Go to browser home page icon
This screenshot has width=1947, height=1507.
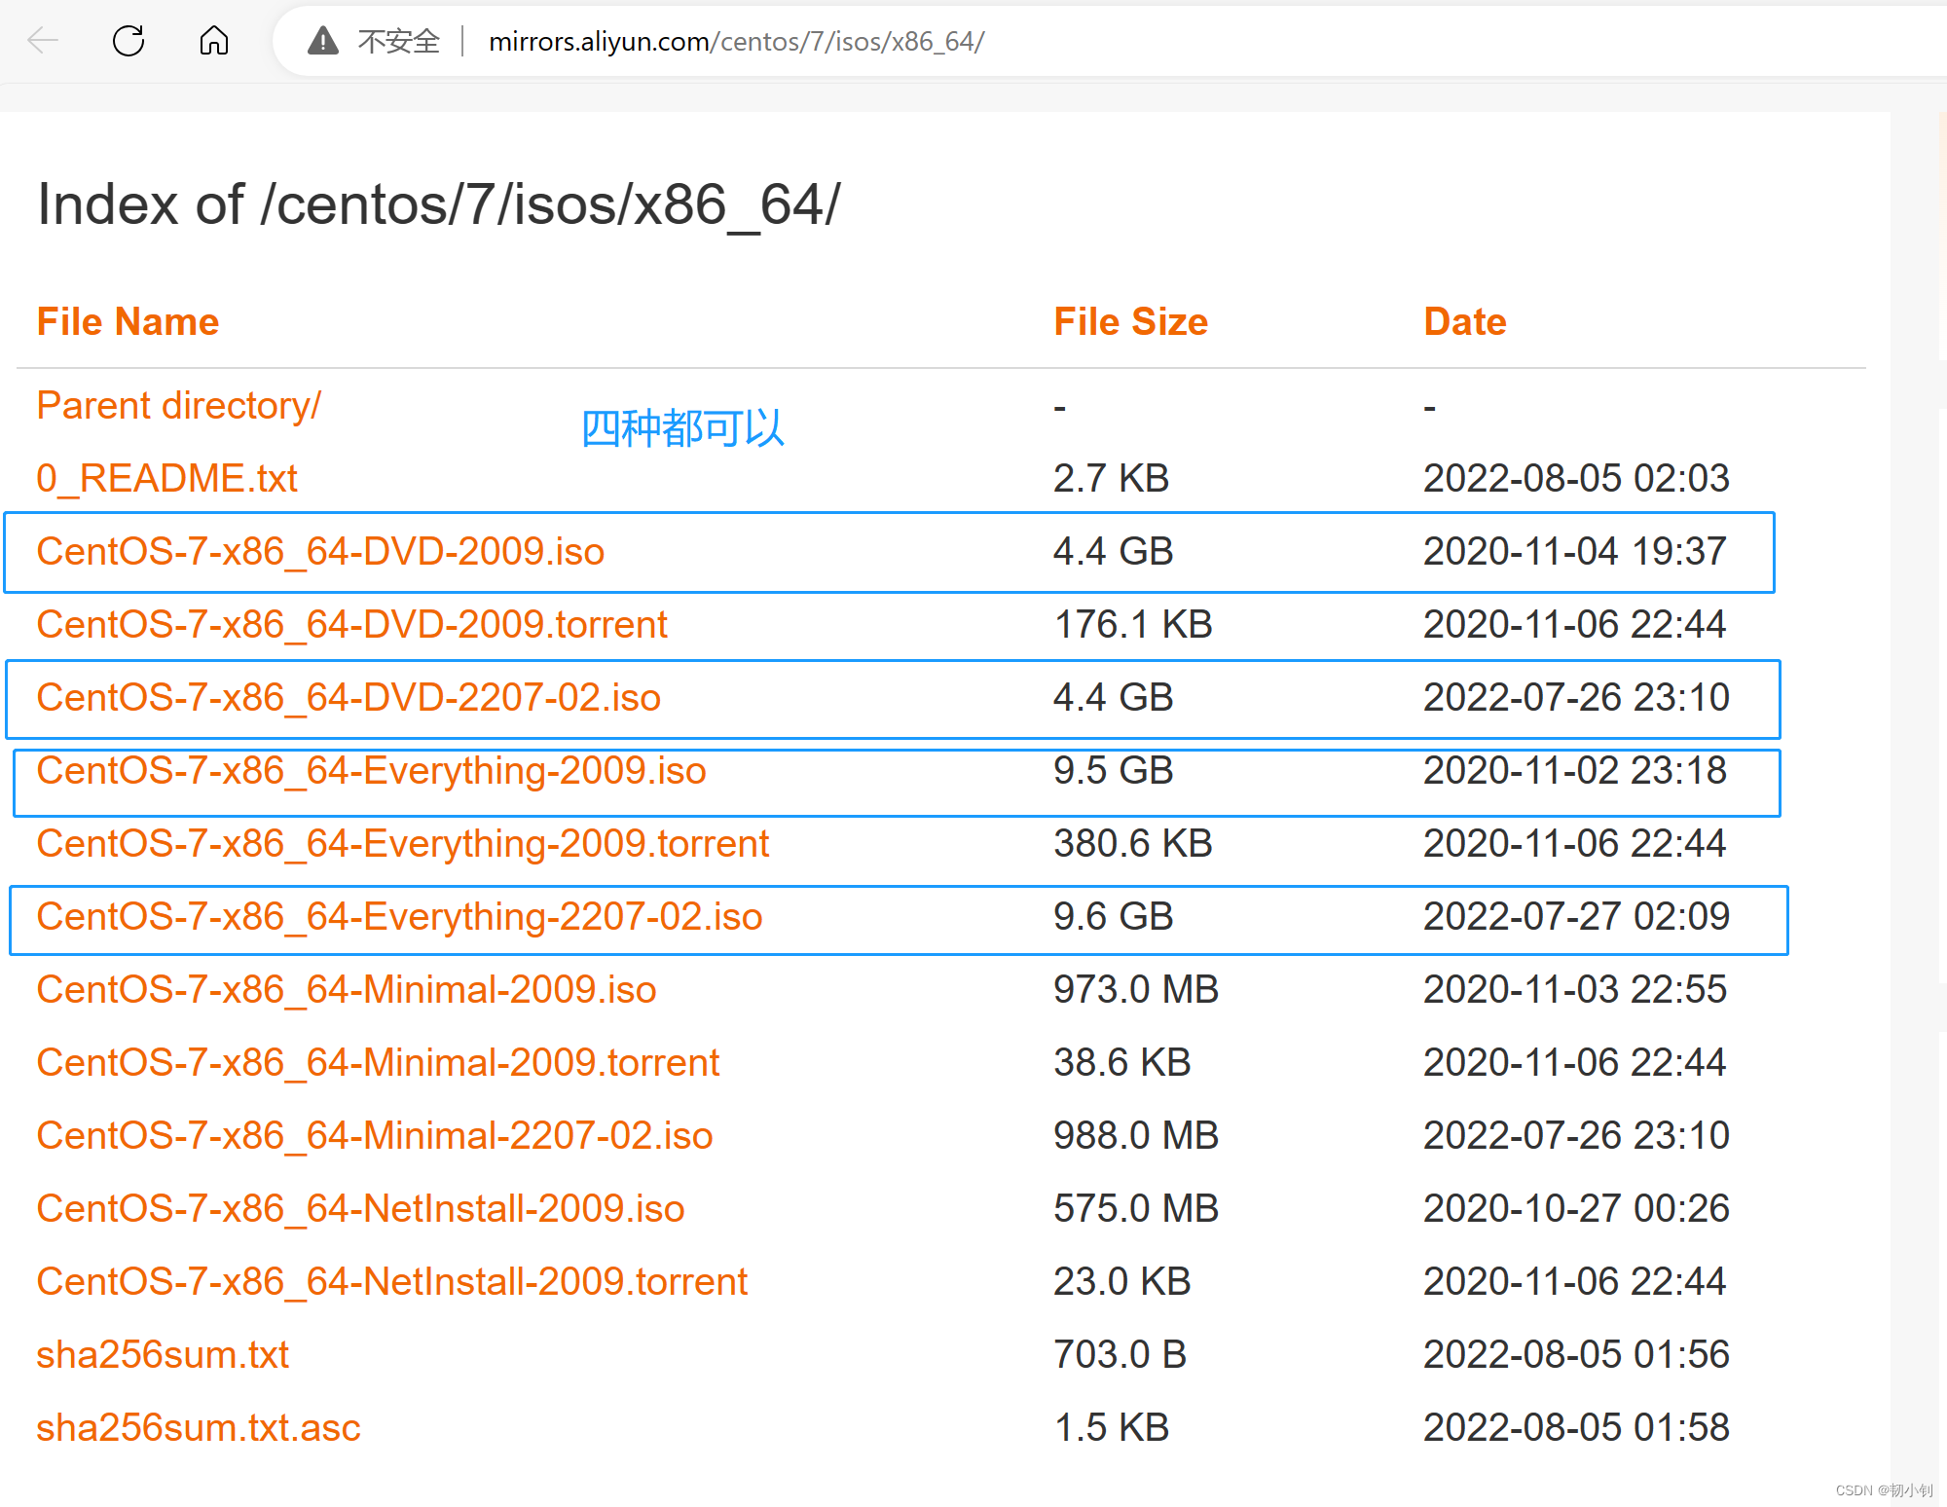pyautogui.click(x=213, y=41)
